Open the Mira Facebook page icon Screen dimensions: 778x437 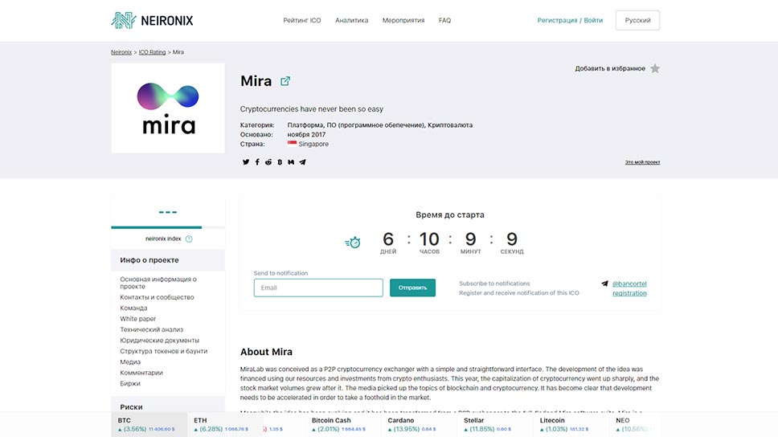(257, 162)
